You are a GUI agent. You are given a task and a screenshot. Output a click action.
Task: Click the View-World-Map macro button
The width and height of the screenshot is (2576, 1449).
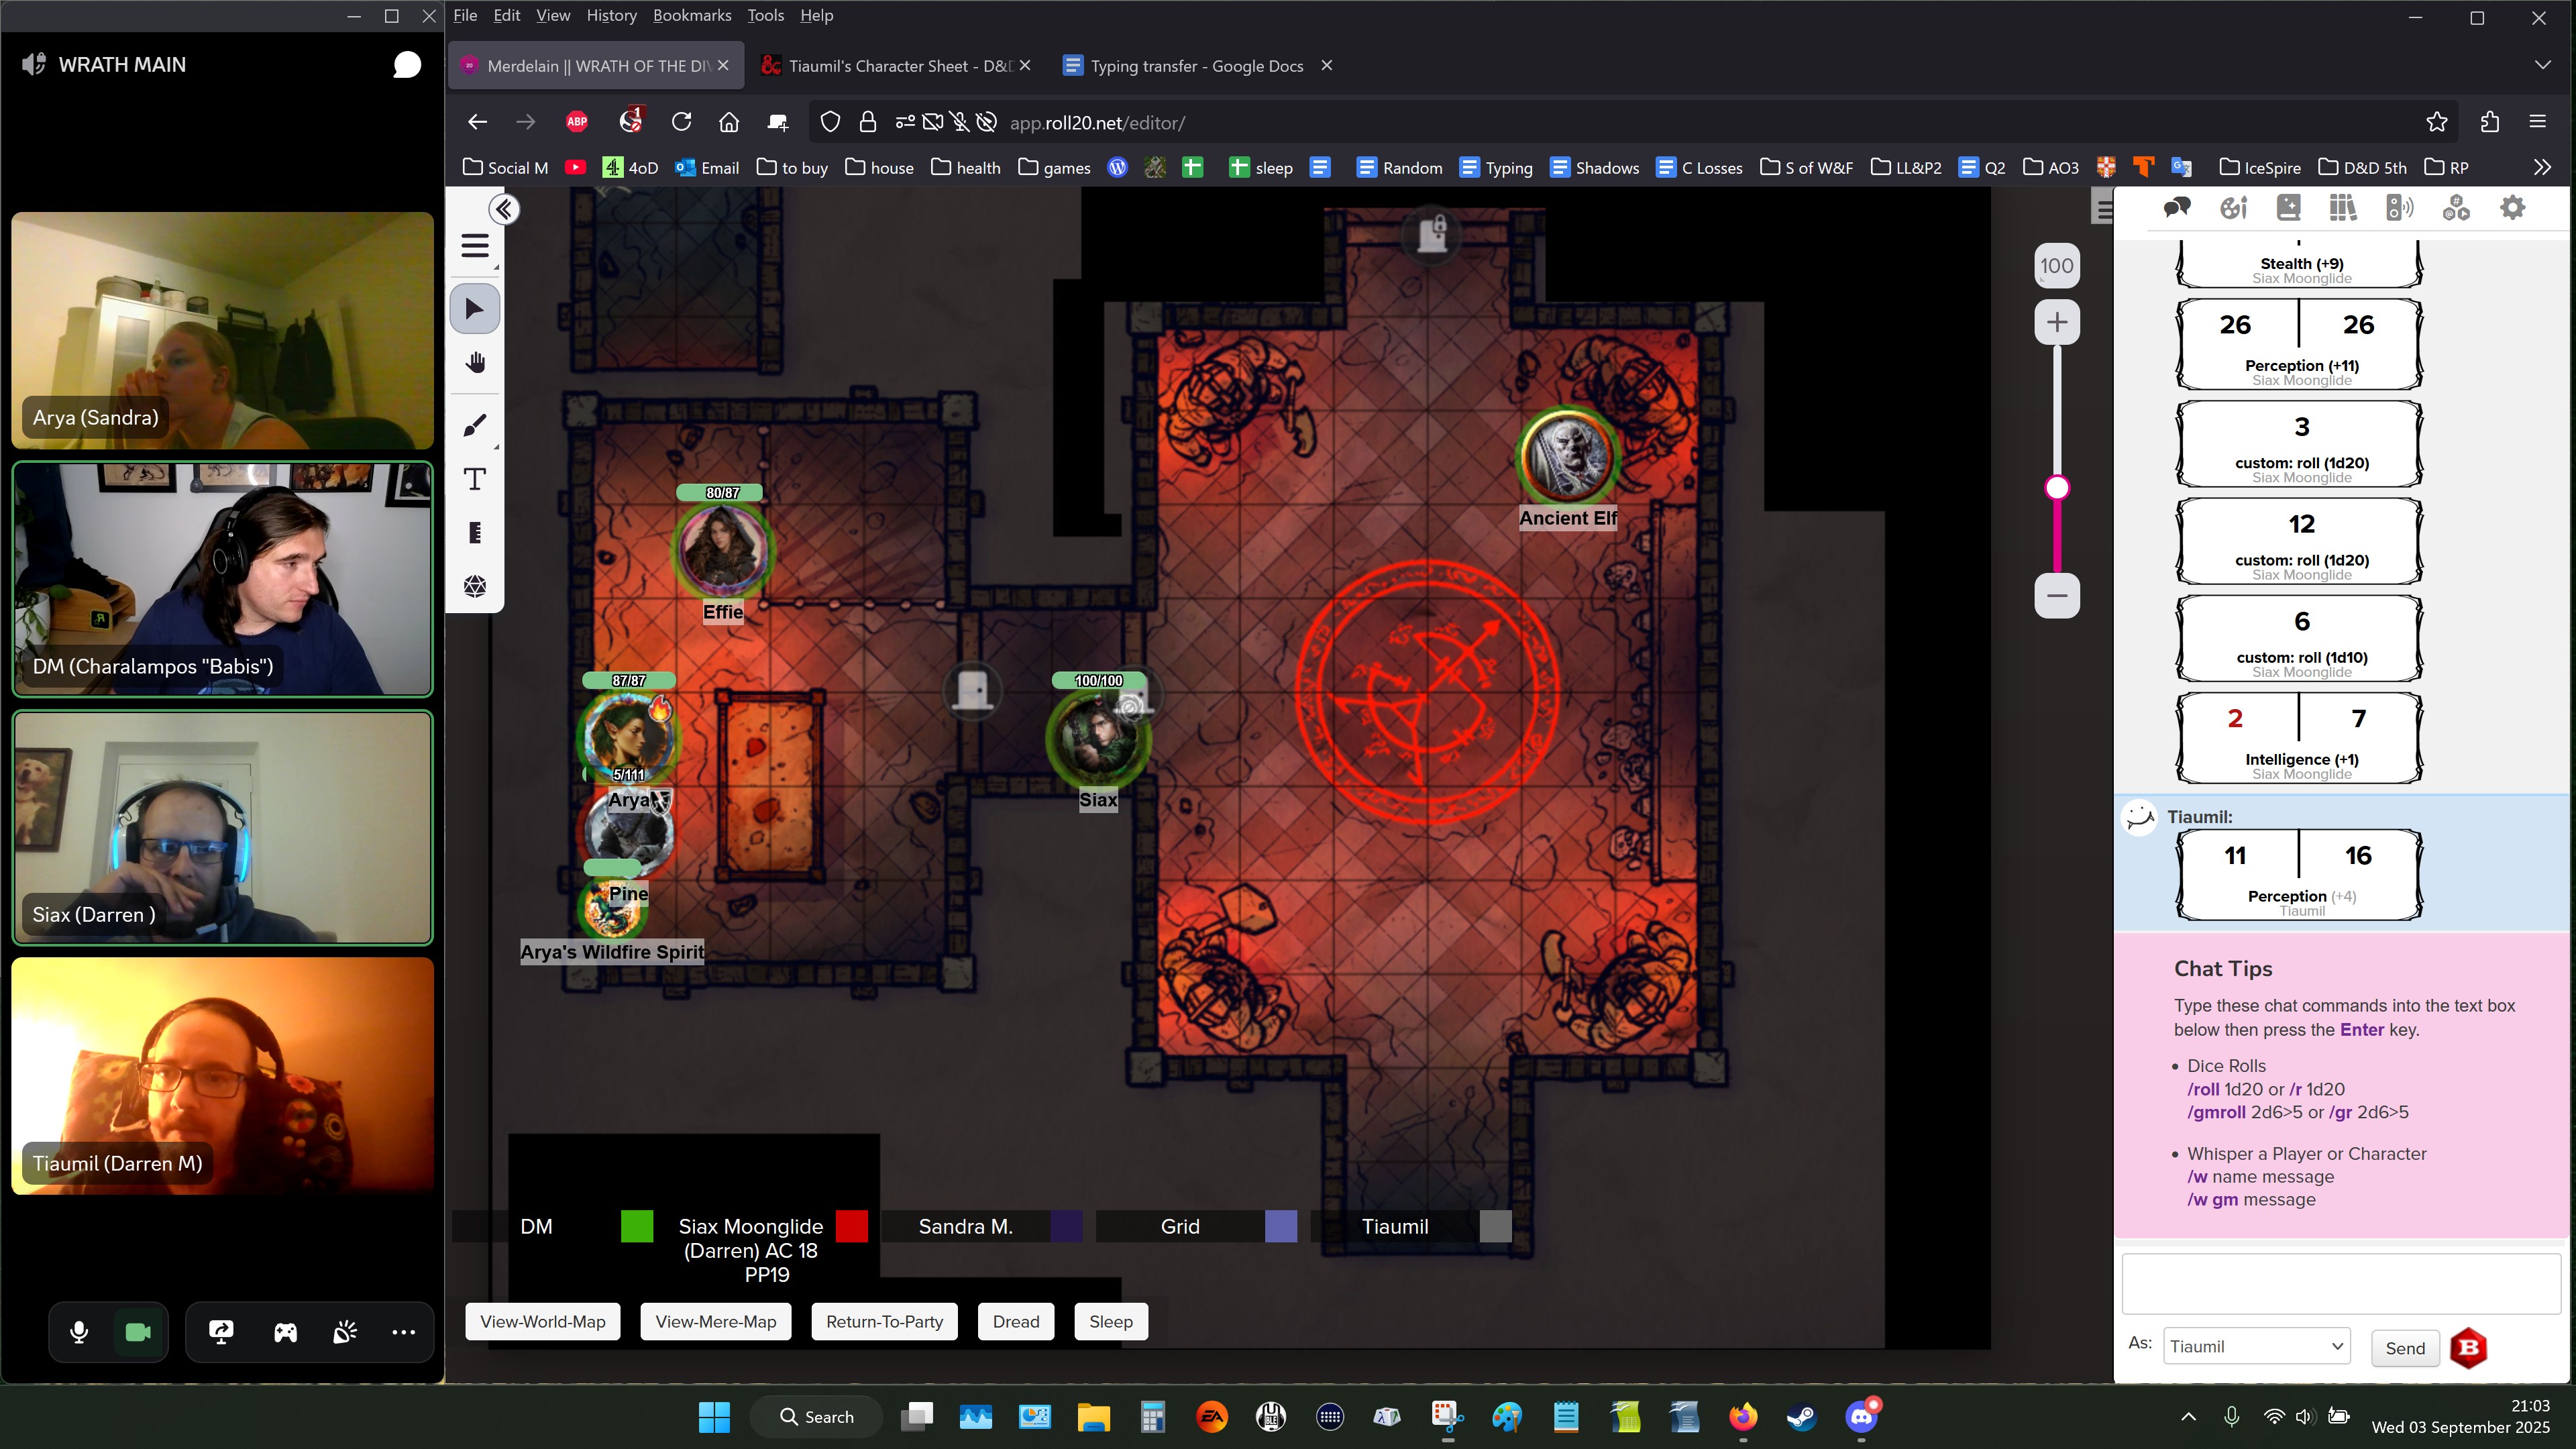point(542,1322)
